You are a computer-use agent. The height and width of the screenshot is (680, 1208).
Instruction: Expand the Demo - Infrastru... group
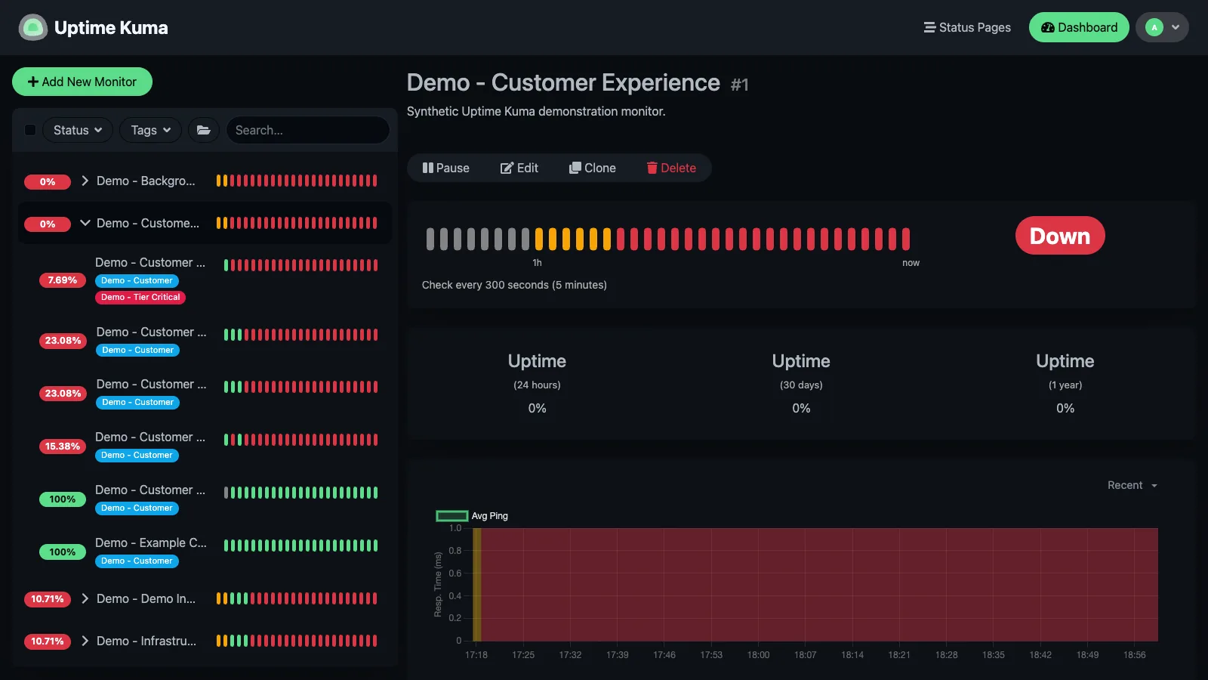click(x=85, y=641)
